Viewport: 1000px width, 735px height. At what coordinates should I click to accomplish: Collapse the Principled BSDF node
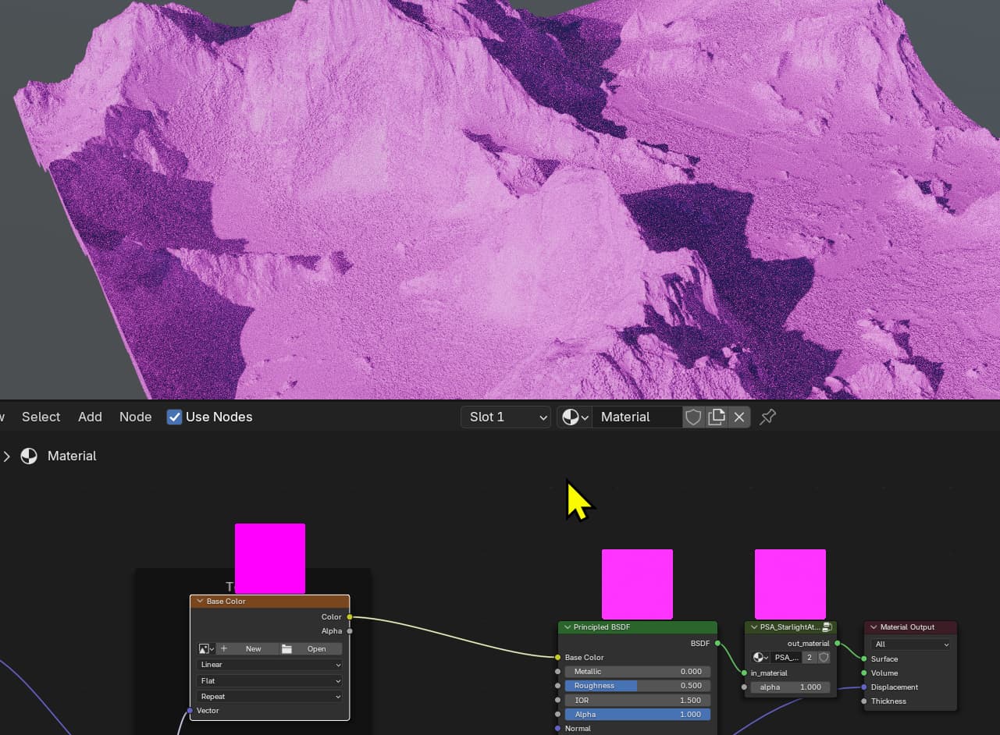tap(568, 627)
